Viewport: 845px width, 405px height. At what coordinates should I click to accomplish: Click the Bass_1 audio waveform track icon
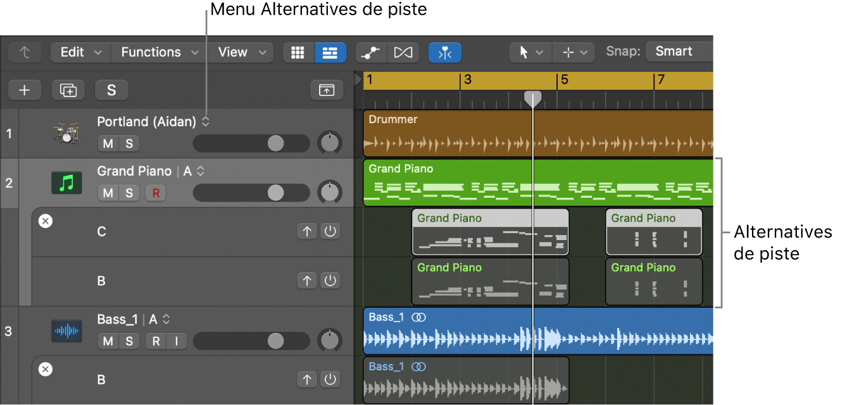click(66, 331)
